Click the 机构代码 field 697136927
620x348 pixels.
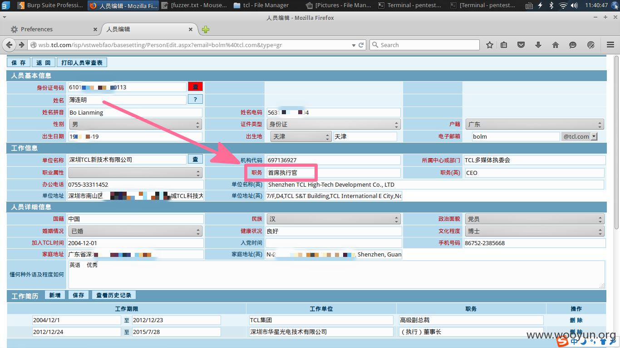pyautogui.click(x=333, y=160)
